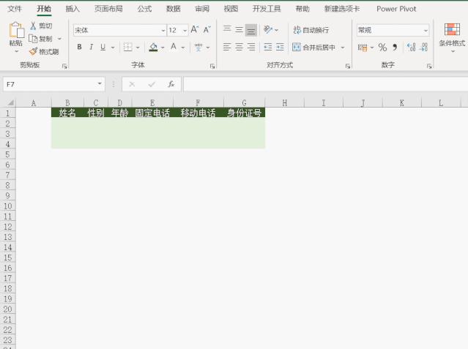
Task: Align text left
Action: coord(227,47)
